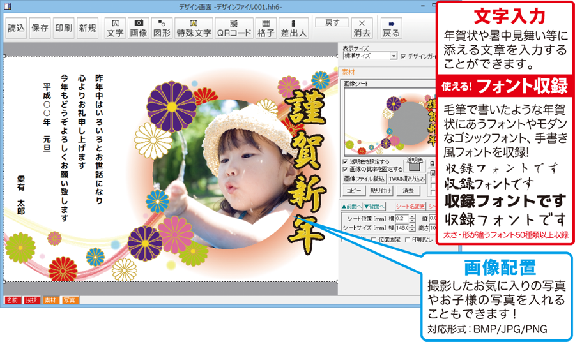
Task: Open the 表示サイズ dropdown
Action: [394, 56]
